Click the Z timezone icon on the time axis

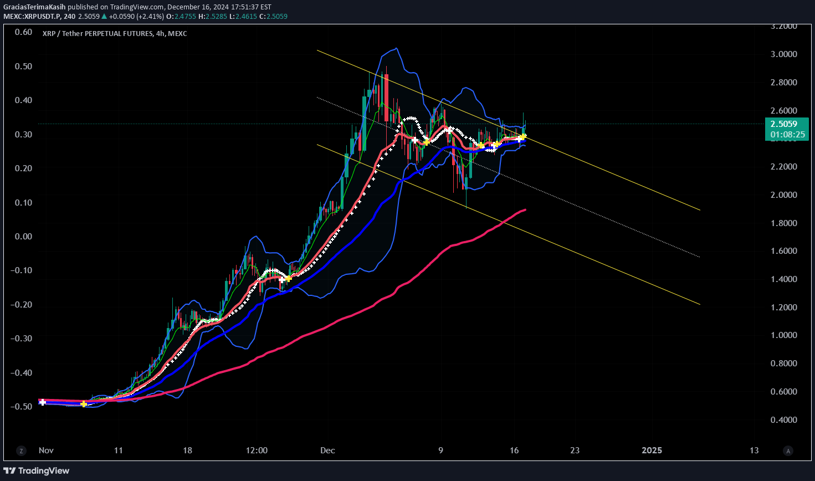21,451
